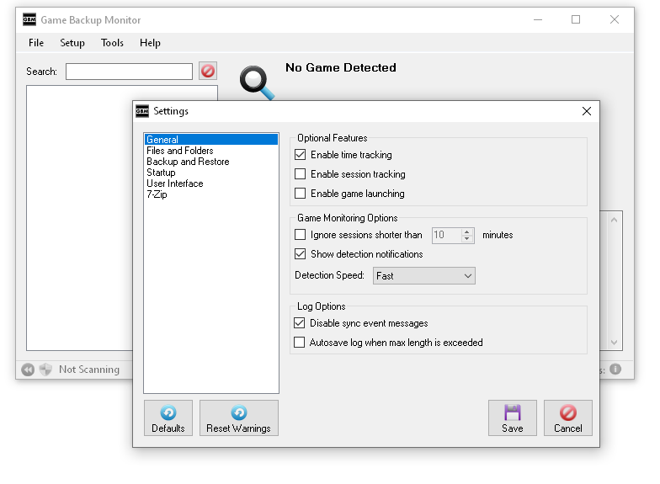The width and height of the screenshot is (660, 484).
Task: Select Startup settings category
Action: 210,173
